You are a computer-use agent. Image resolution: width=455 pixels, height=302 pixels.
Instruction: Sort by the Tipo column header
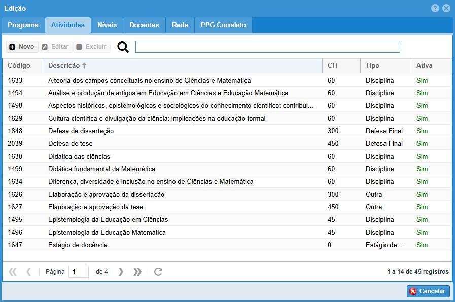(x=372, y=65)
